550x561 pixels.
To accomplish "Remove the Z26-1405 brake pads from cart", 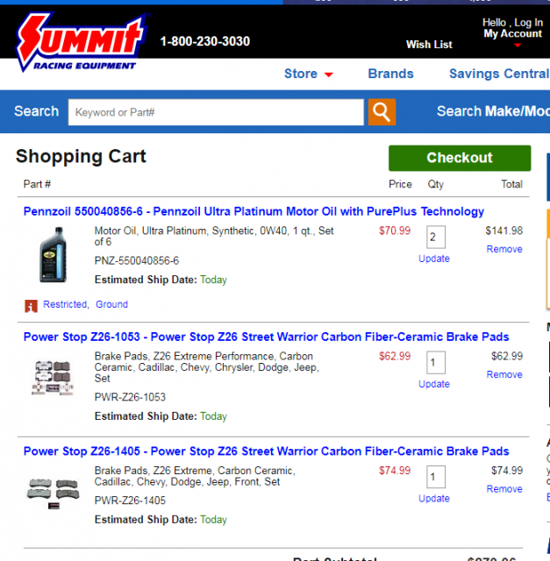I will click(x=504, y=489).
